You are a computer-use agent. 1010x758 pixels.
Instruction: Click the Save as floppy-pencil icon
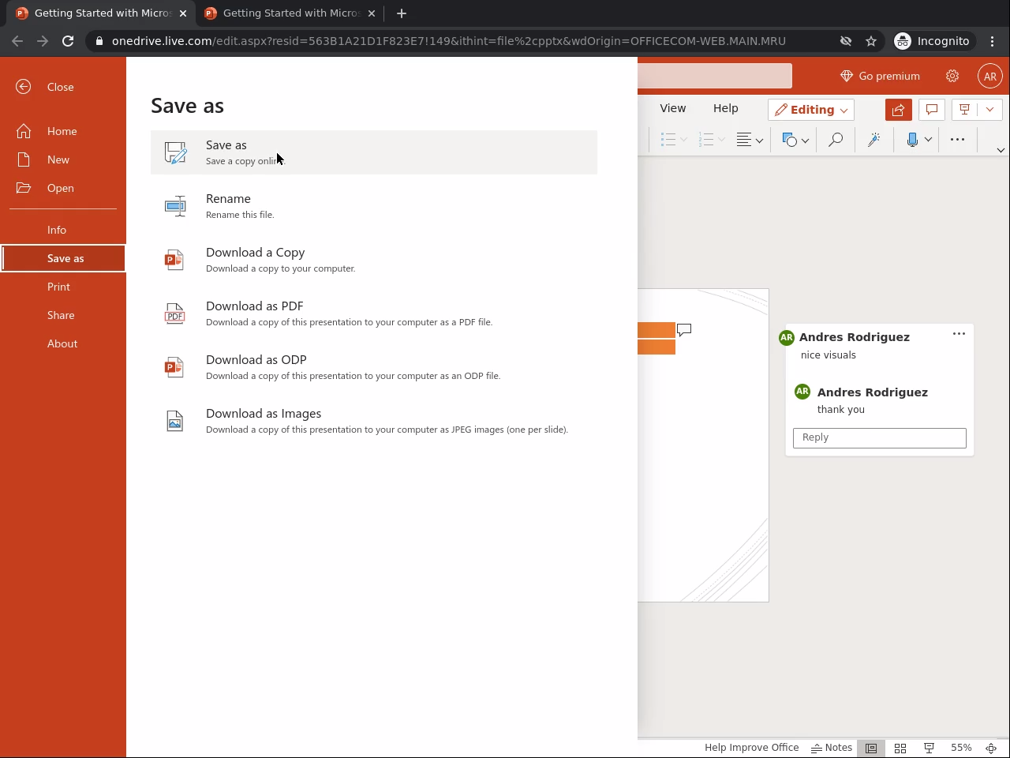coord(175,152)
